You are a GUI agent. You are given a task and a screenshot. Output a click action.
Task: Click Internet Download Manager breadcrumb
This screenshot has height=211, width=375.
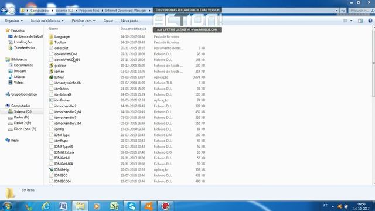pyautogui.click(x=126, y=11)
